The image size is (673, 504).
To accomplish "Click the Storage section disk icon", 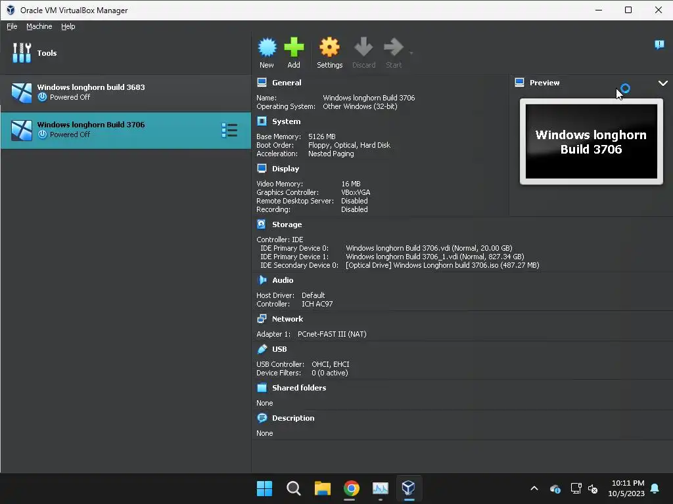I will point(261,224).
